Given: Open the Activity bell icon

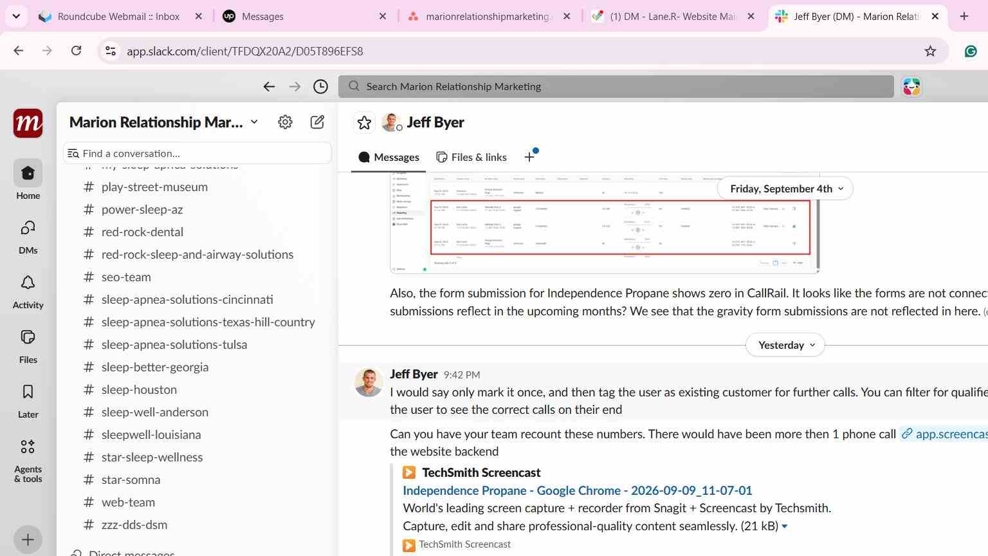Looking at the screenshot, I should tap(28, 283).
